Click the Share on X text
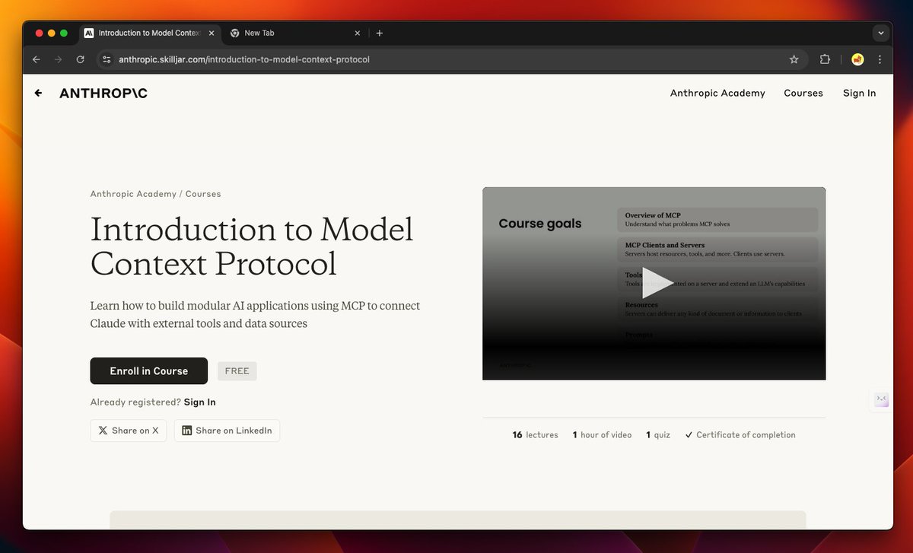Image resolution: width=913 pixels, height=553 pixels. tap(135, 431)
